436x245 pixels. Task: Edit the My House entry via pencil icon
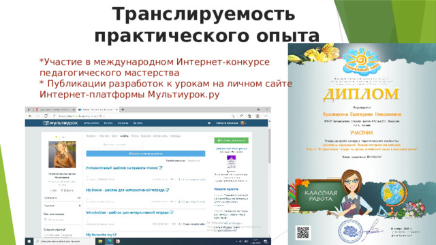[x=168, y=190]
